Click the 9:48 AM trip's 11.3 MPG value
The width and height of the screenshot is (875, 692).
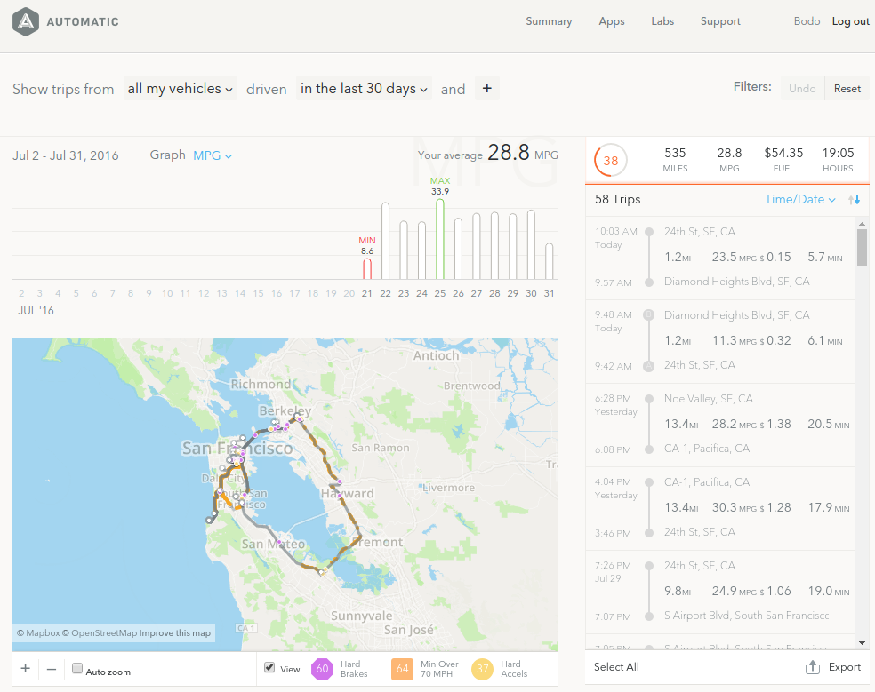734,341
